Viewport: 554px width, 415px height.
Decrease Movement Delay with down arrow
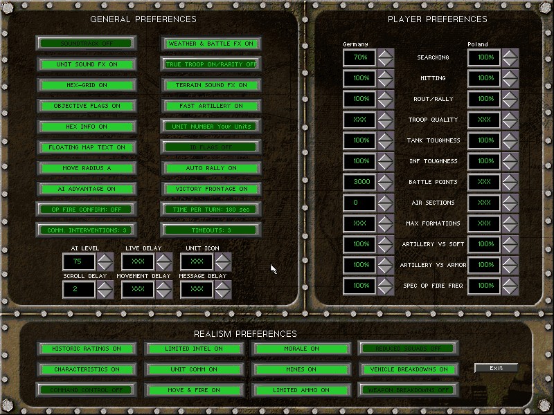(x=164, y=293)
